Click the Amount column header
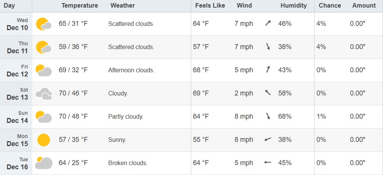383x175 pixels. [x=364, y=6]
